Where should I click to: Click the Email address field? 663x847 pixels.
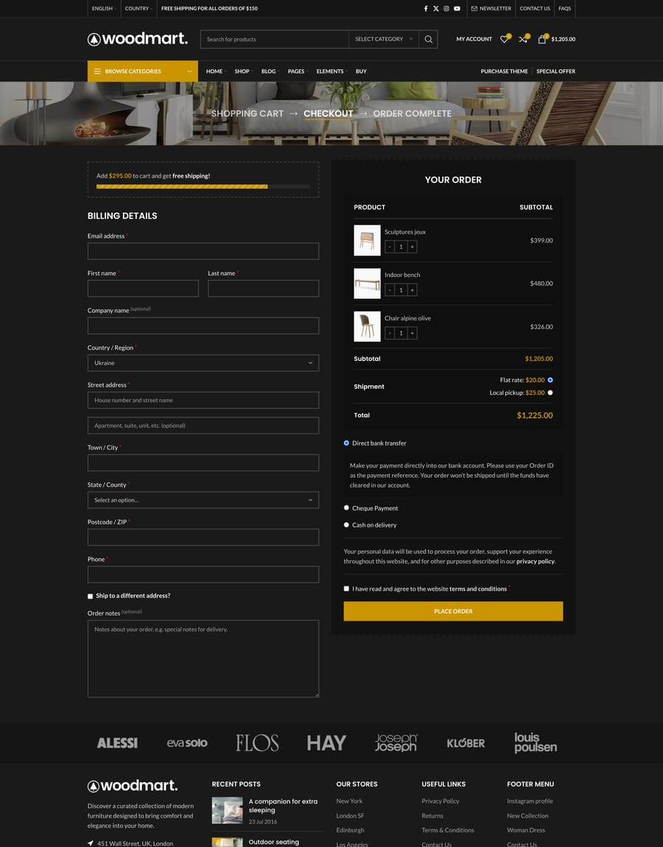203,251
